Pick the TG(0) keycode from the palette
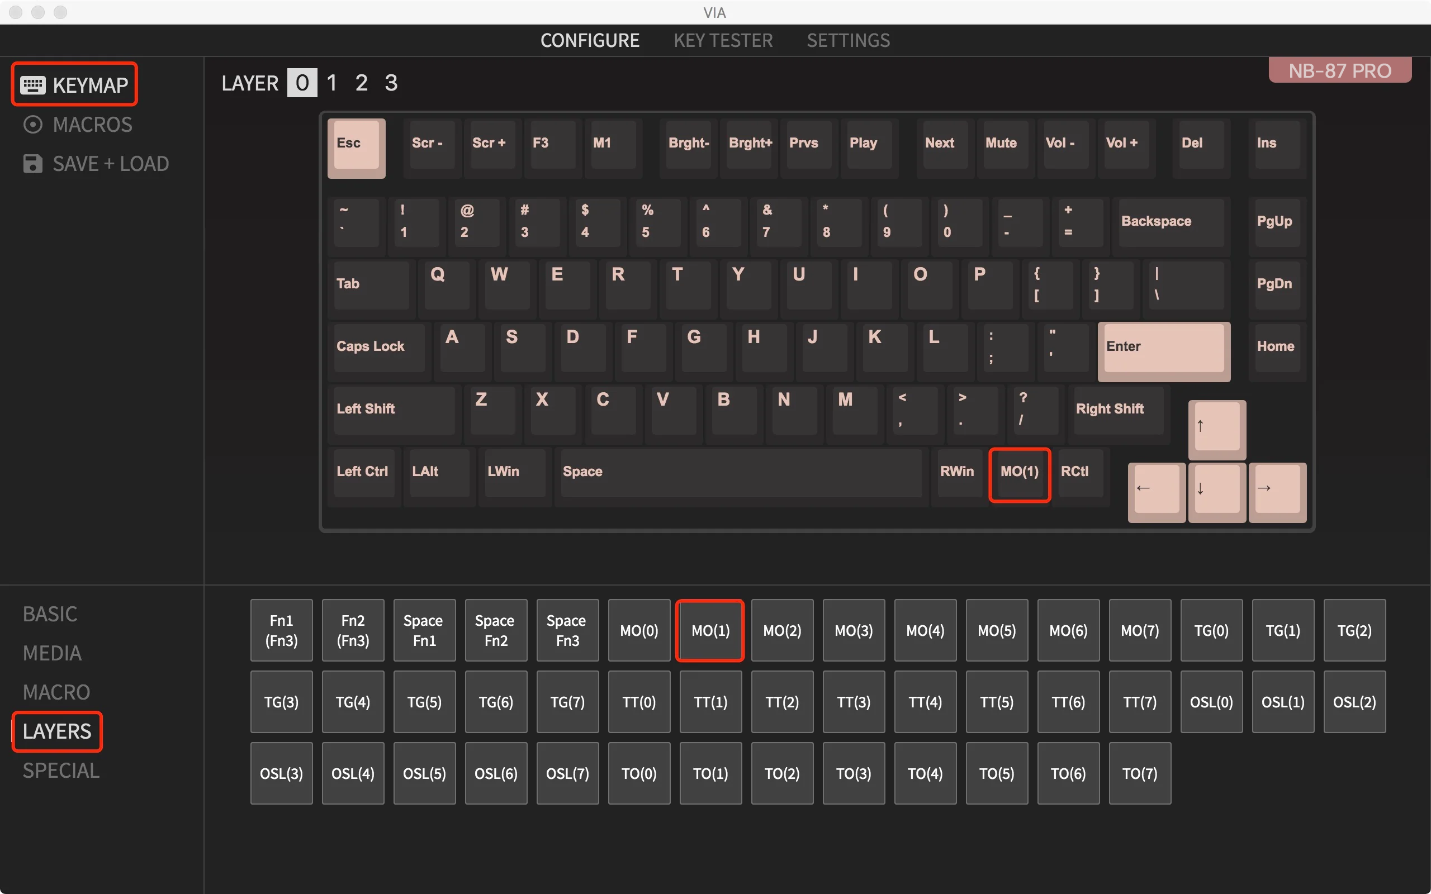The height and width of the screenshot is (894, 1431). [x=1211, y=630]
